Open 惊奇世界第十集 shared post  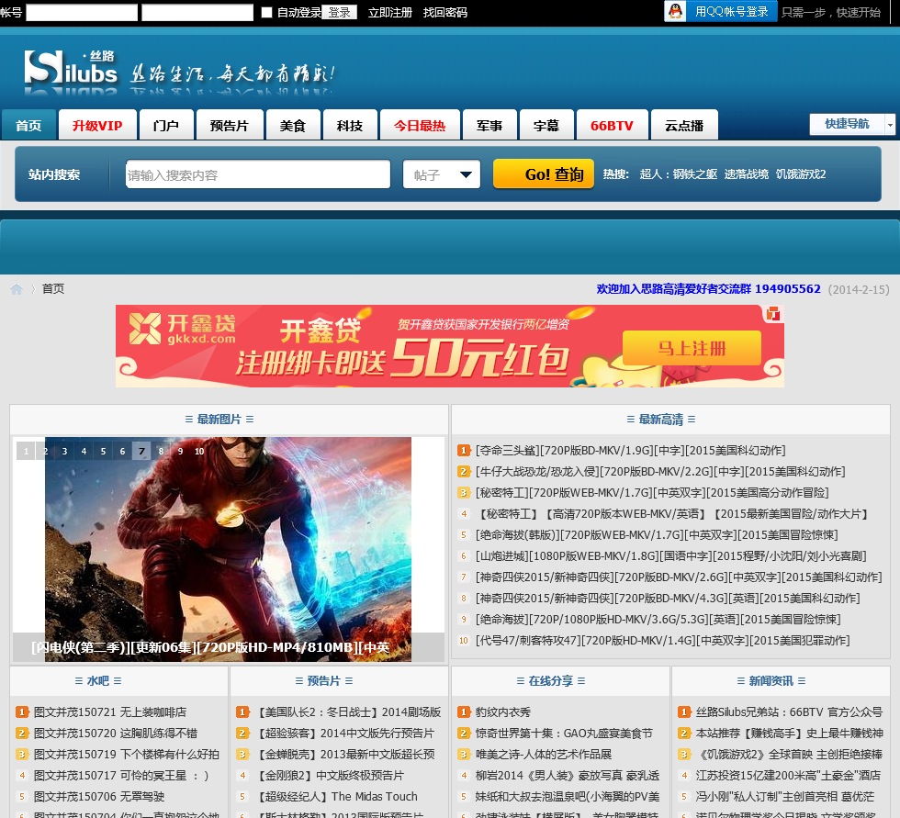tap(564, 734)
